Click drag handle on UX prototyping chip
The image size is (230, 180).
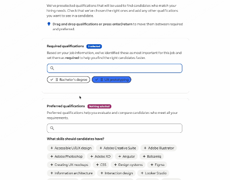point(102,80)
